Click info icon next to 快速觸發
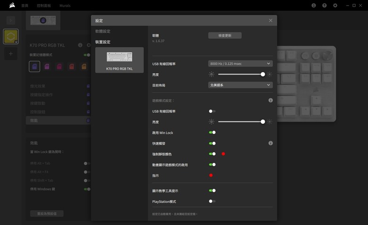Screen dimensions: 368x225 tap(271, 143)
